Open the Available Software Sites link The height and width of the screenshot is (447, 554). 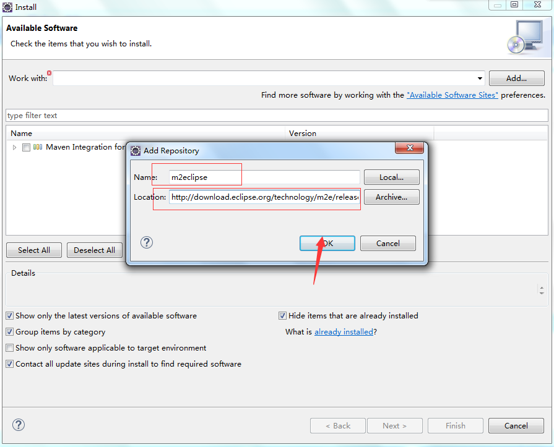(x=452, y=95)
